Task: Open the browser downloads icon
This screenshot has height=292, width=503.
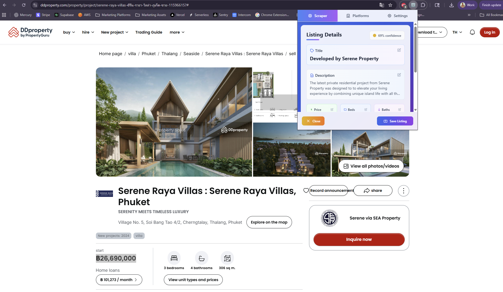Action: tap(451, 5)
